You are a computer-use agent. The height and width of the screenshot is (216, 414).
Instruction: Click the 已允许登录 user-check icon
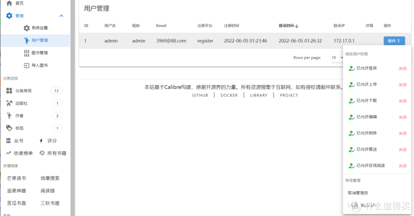[352, 68]
